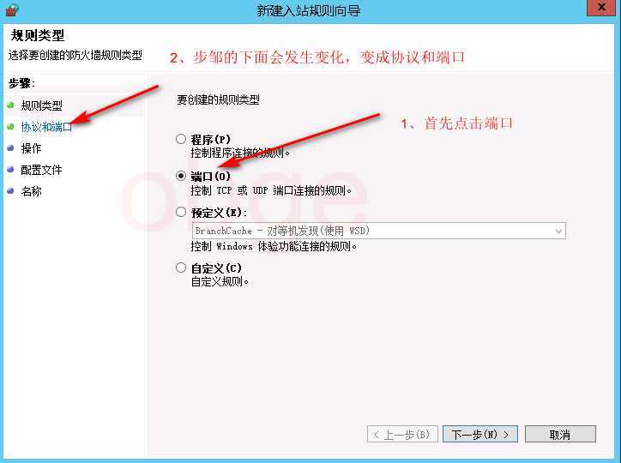Click blue bullet beside 名称 step
Screen dimensions: 621x463
10,190
